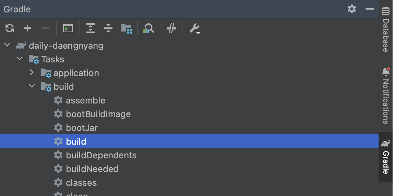Select the bootJar task

click(82, 128)
